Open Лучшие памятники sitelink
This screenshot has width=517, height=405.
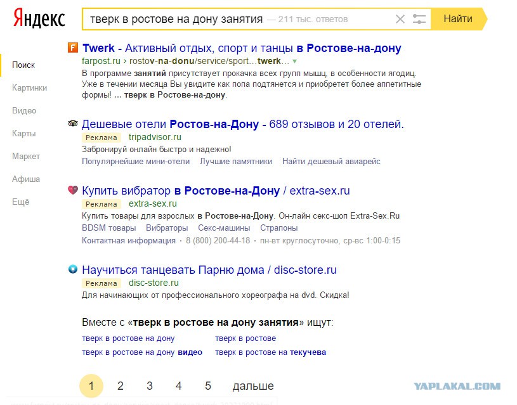236,162
